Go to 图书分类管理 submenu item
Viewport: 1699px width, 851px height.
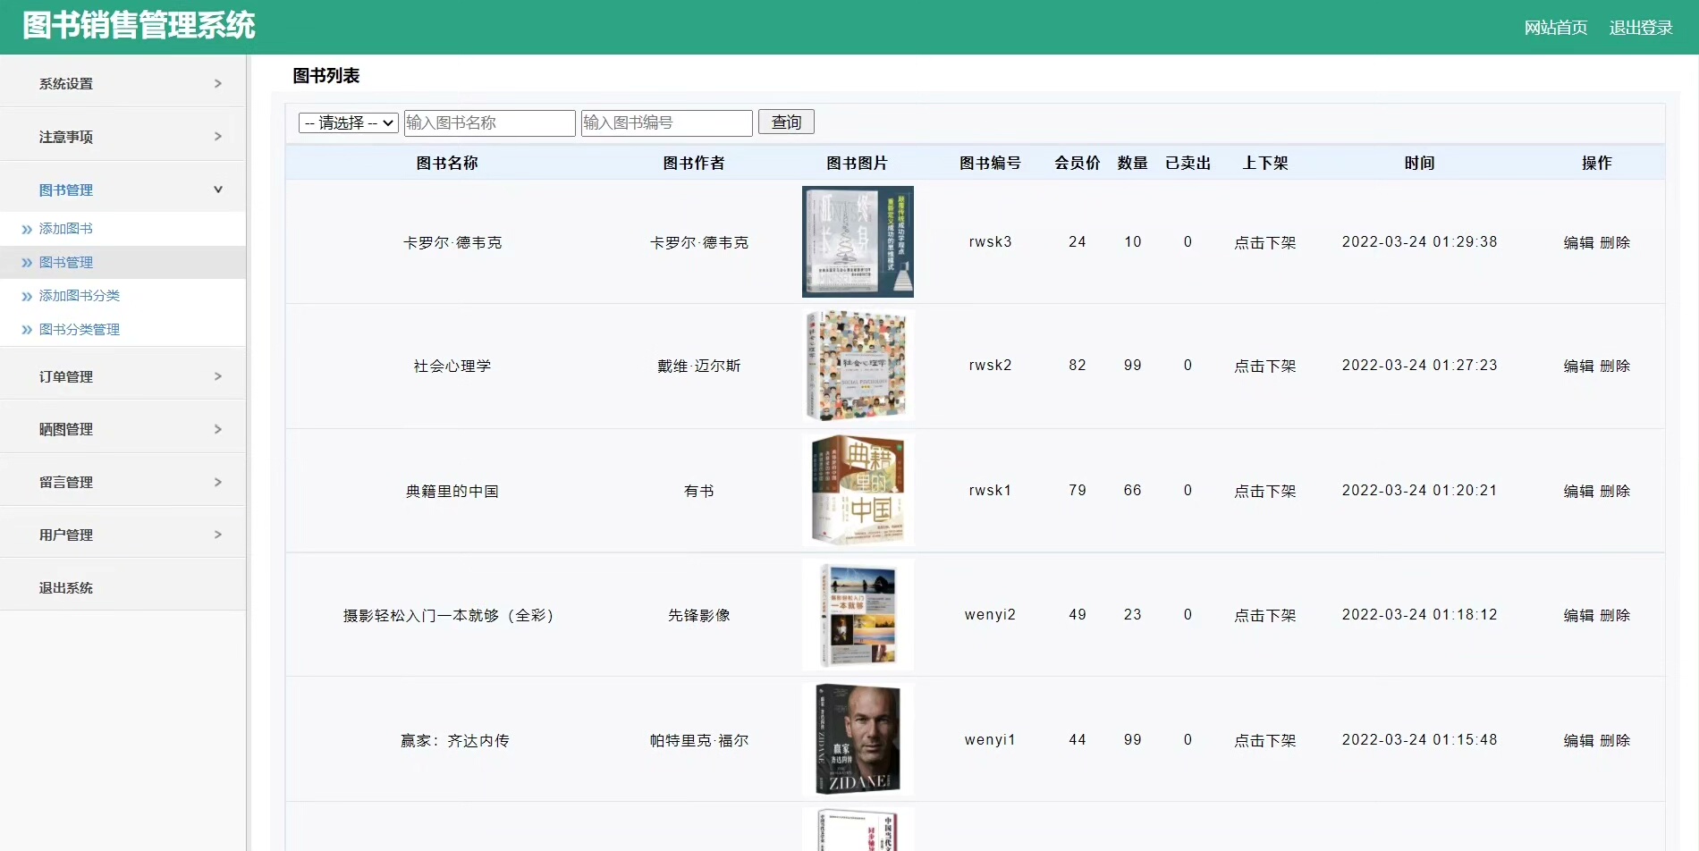point(79,330)
